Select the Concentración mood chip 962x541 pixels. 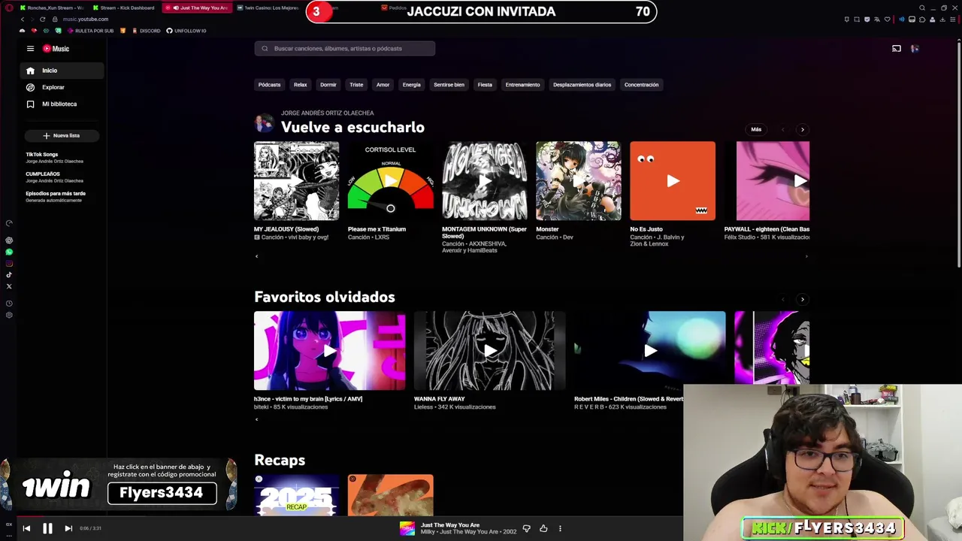point(641,85)
